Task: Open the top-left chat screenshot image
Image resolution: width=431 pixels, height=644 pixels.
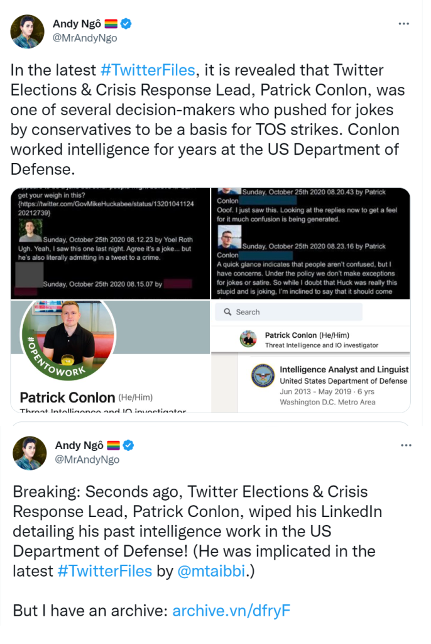Action: [110, 243]
